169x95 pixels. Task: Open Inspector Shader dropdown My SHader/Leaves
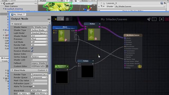[140, 6]
